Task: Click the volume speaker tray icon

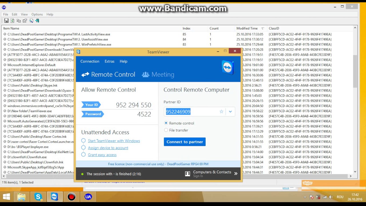Action: click(331, 197)
